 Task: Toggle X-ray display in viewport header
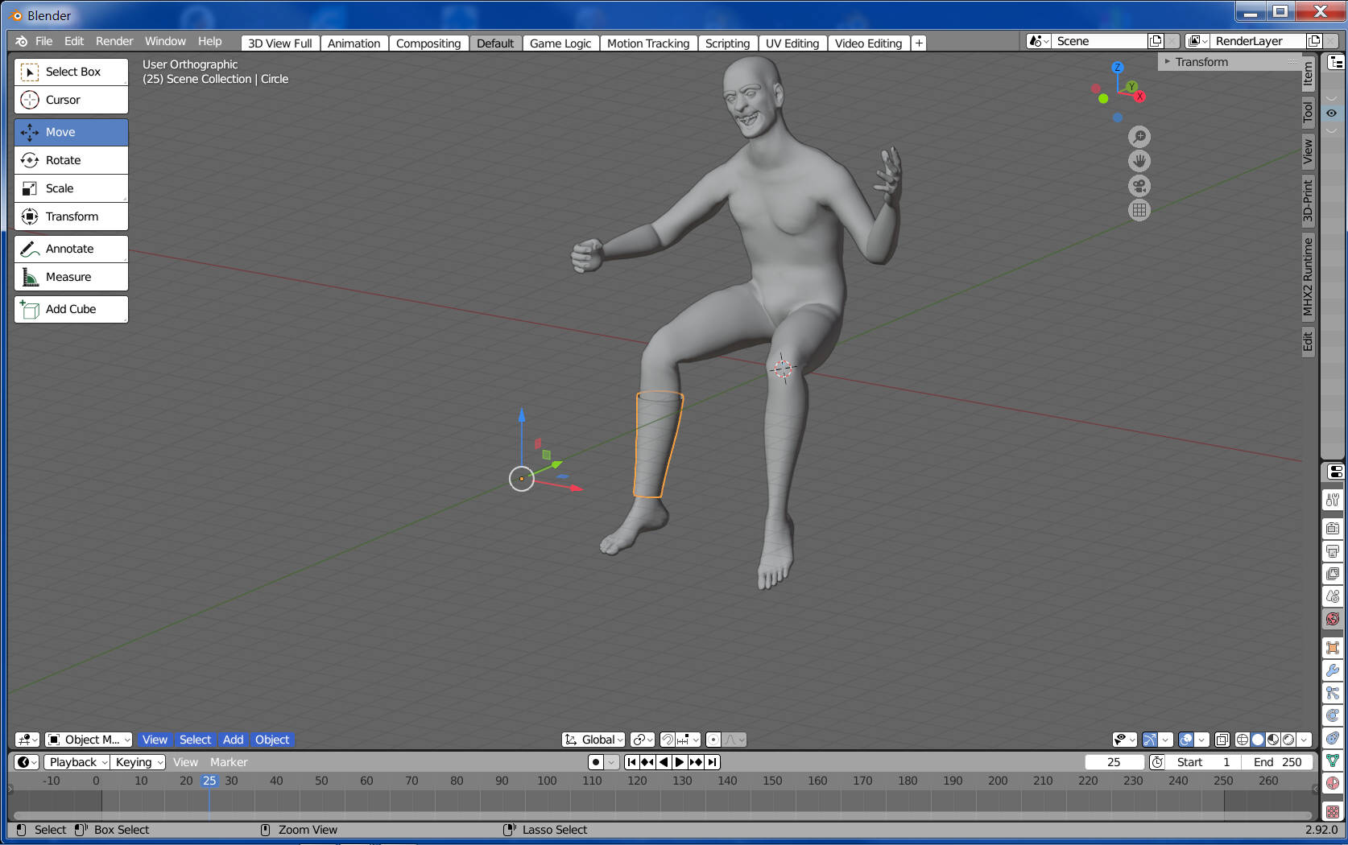point(1222,740)
